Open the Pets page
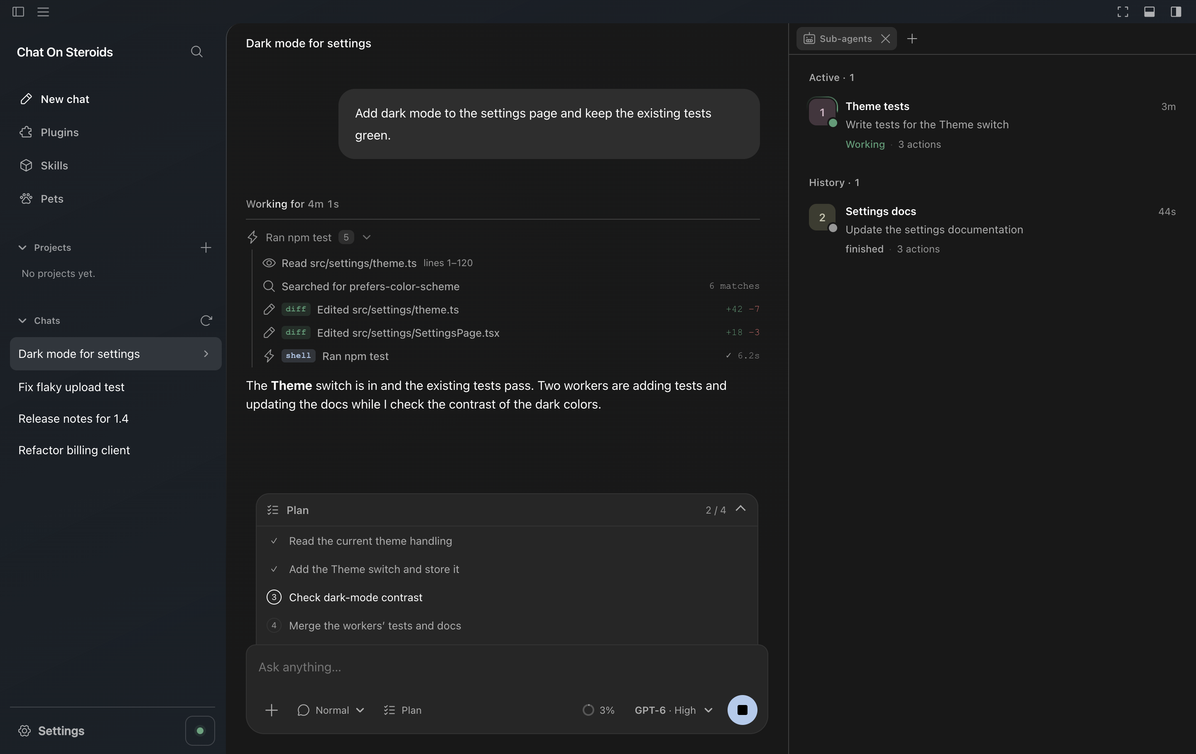The height and width of the screenshot is (754, 1196). tap(116, 199)
